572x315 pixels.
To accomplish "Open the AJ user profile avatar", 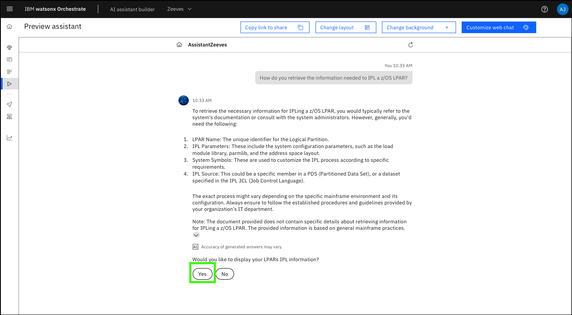I will click(562, 9).
